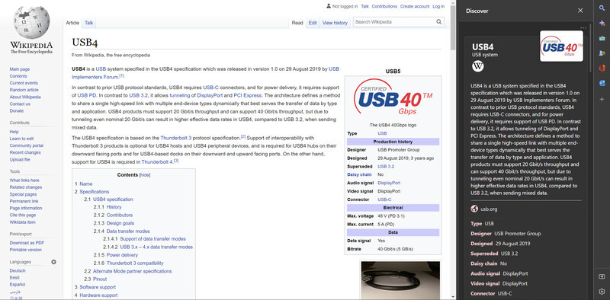This screenshot has height=300, width=610.
Task: Open Contributions link at top
Action: (384, 6)
